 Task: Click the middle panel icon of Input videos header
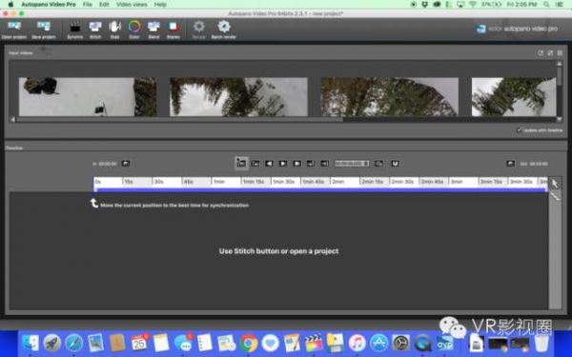click(x=550, y=53)
